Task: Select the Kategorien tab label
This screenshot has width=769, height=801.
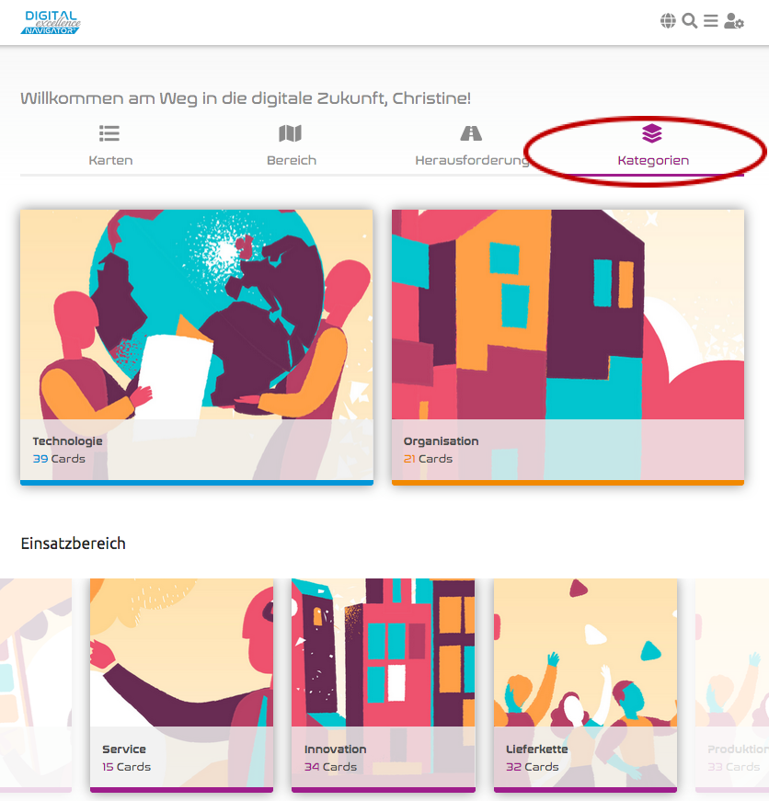Action: [x=653, y=160]
